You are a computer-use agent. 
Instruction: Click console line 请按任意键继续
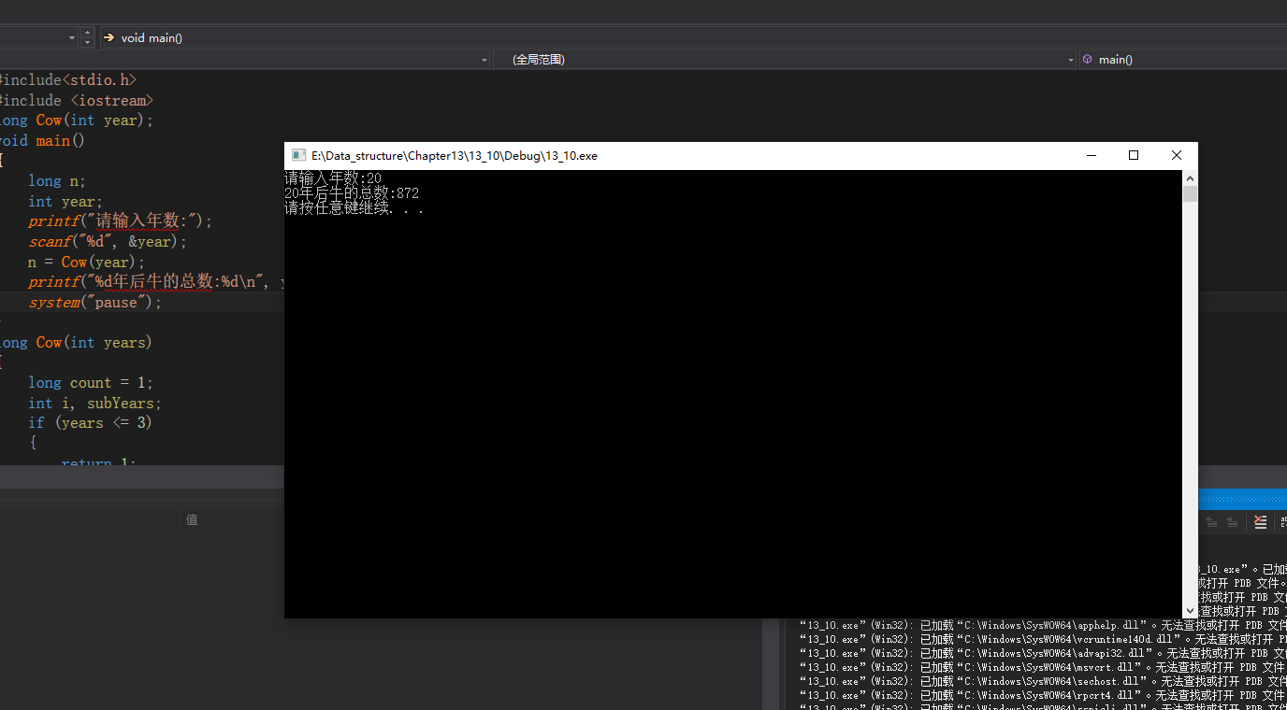354,208
